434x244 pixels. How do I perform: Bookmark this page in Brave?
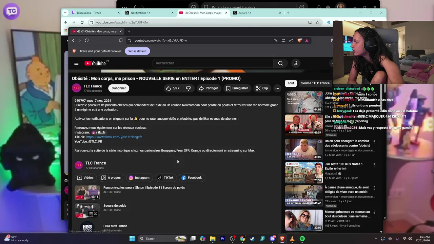(x=121, y=40)
